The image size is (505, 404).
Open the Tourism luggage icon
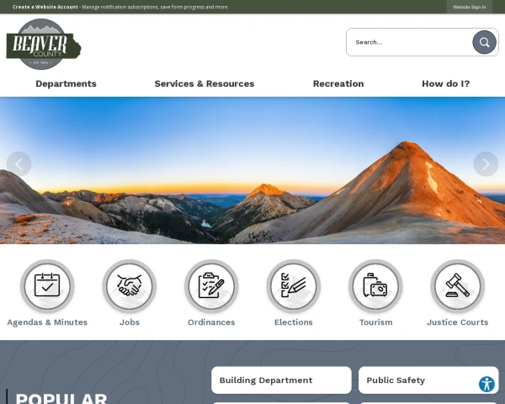tap(375, 286)
